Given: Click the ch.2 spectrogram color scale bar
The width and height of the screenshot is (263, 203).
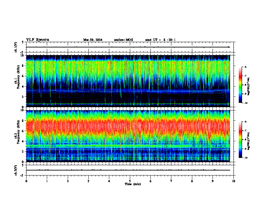Looking at the screenshot, I should pyautogui.click(x=240, y=140).
